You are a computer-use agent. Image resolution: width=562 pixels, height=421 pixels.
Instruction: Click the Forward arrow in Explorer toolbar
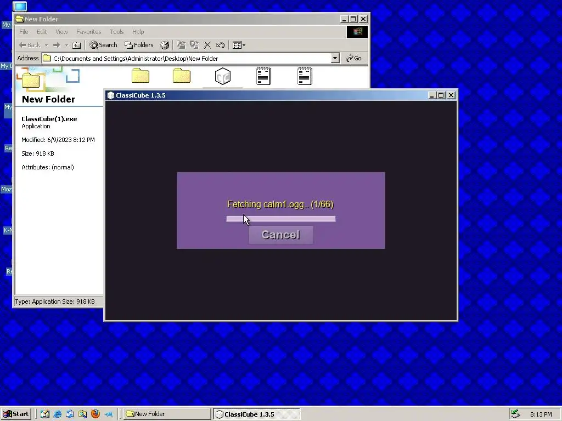57,45
